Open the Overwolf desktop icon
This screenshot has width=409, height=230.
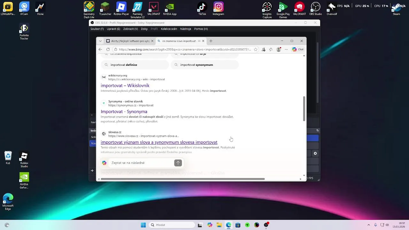[x=332, y=9]
